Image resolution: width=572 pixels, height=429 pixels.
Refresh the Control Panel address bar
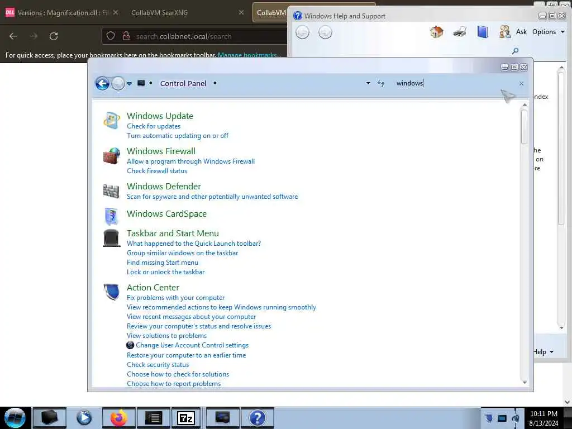click(x=381, y=84)
